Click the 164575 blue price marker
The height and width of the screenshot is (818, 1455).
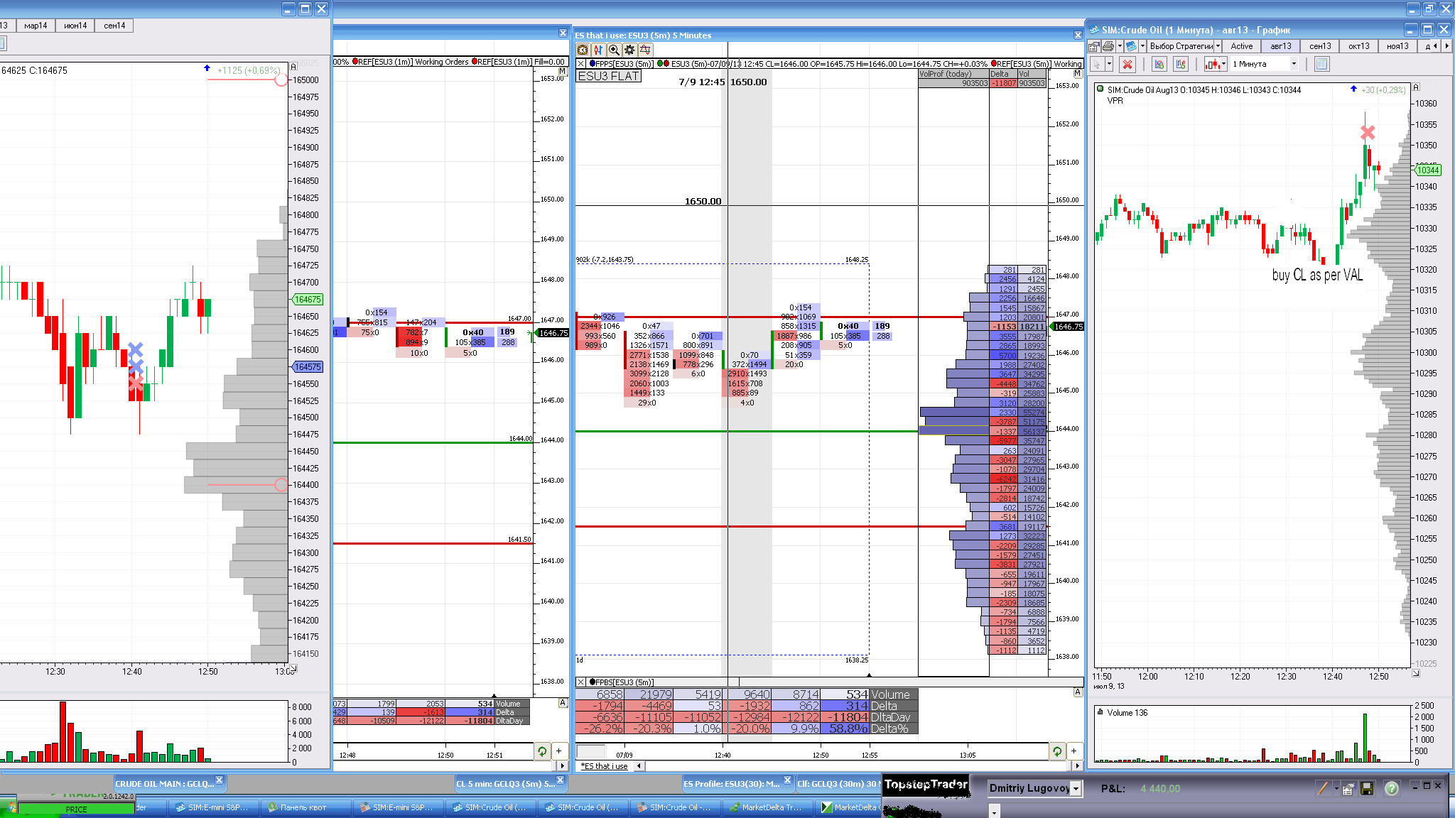coord(308,367)
